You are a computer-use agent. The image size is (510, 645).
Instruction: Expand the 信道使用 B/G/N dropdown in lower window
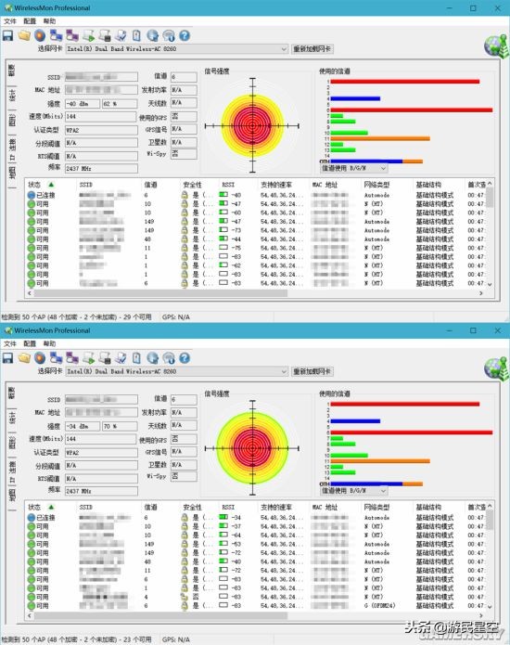click(354, 491)
